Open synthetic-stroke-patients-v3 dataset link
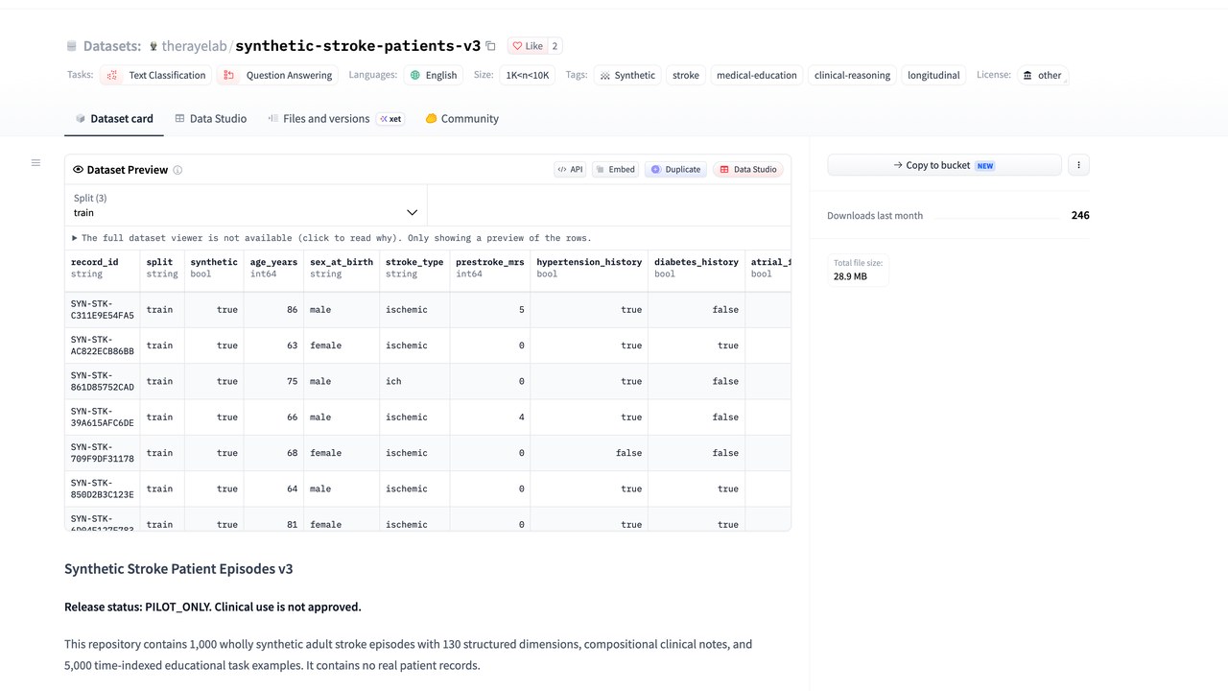This screenshot has width=1228, height=691. pyautogui.click(x=358, y=46)
